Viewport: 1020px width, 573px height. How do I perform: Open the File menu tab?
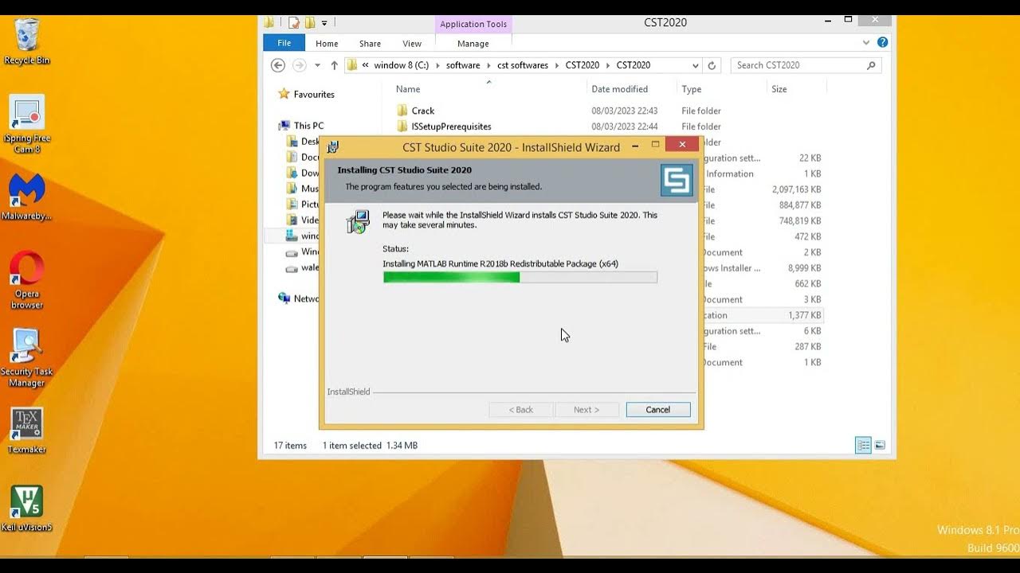284,43
